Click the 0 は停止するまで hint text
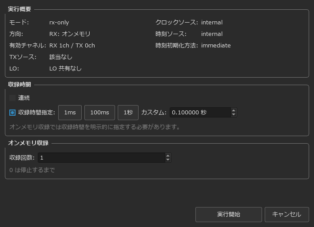Image resolution: width=314 pixels, height=227 pixels. [x=32, y=170]
